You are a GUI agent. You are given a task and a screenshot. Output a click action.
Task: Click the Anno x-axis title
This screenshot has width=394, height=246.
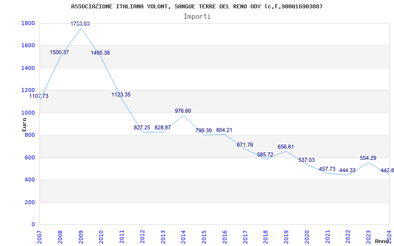[382, 241]
